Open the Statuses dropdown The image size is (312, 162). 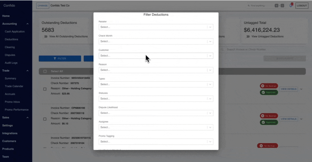[x=156, y=99]
